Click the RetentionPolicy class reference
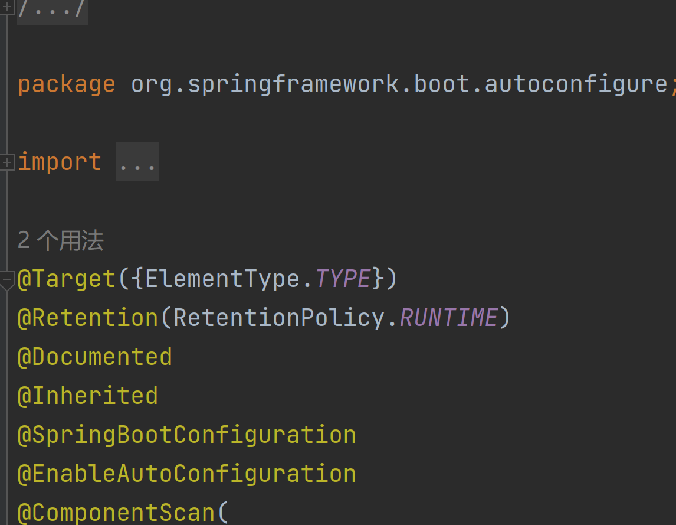This screenshot has width=676, height=525. 279,318
